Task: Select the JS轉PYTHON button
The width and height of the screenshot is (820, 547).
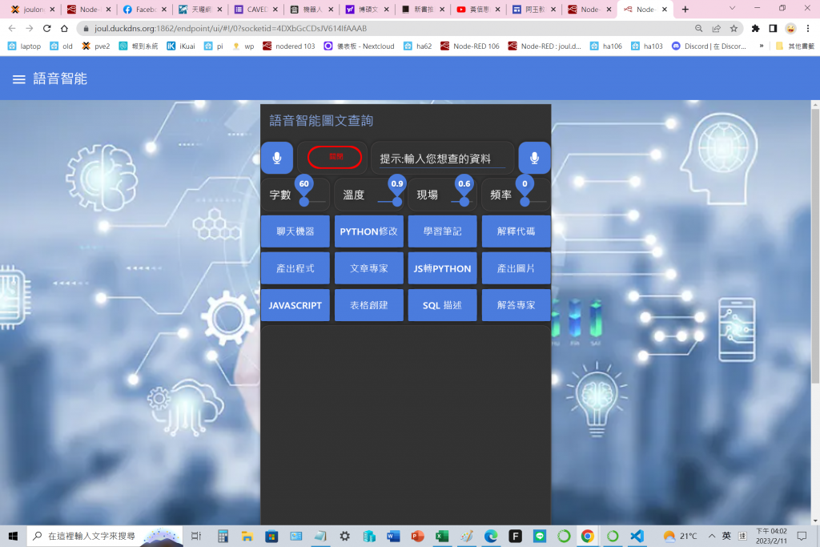Action: pos(442,268)
